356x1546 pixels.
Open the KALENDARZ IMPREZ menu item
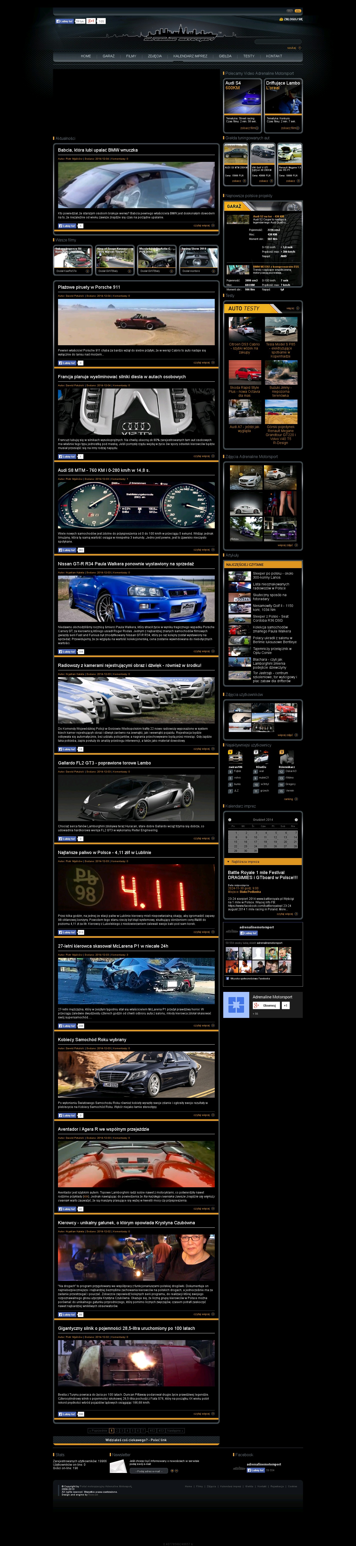pyautogui.click(x=190, y=56)
